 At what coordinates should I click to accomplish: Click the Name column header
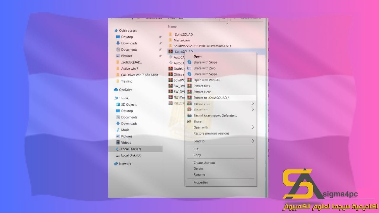pyautogui.click(x=172, y=27)
